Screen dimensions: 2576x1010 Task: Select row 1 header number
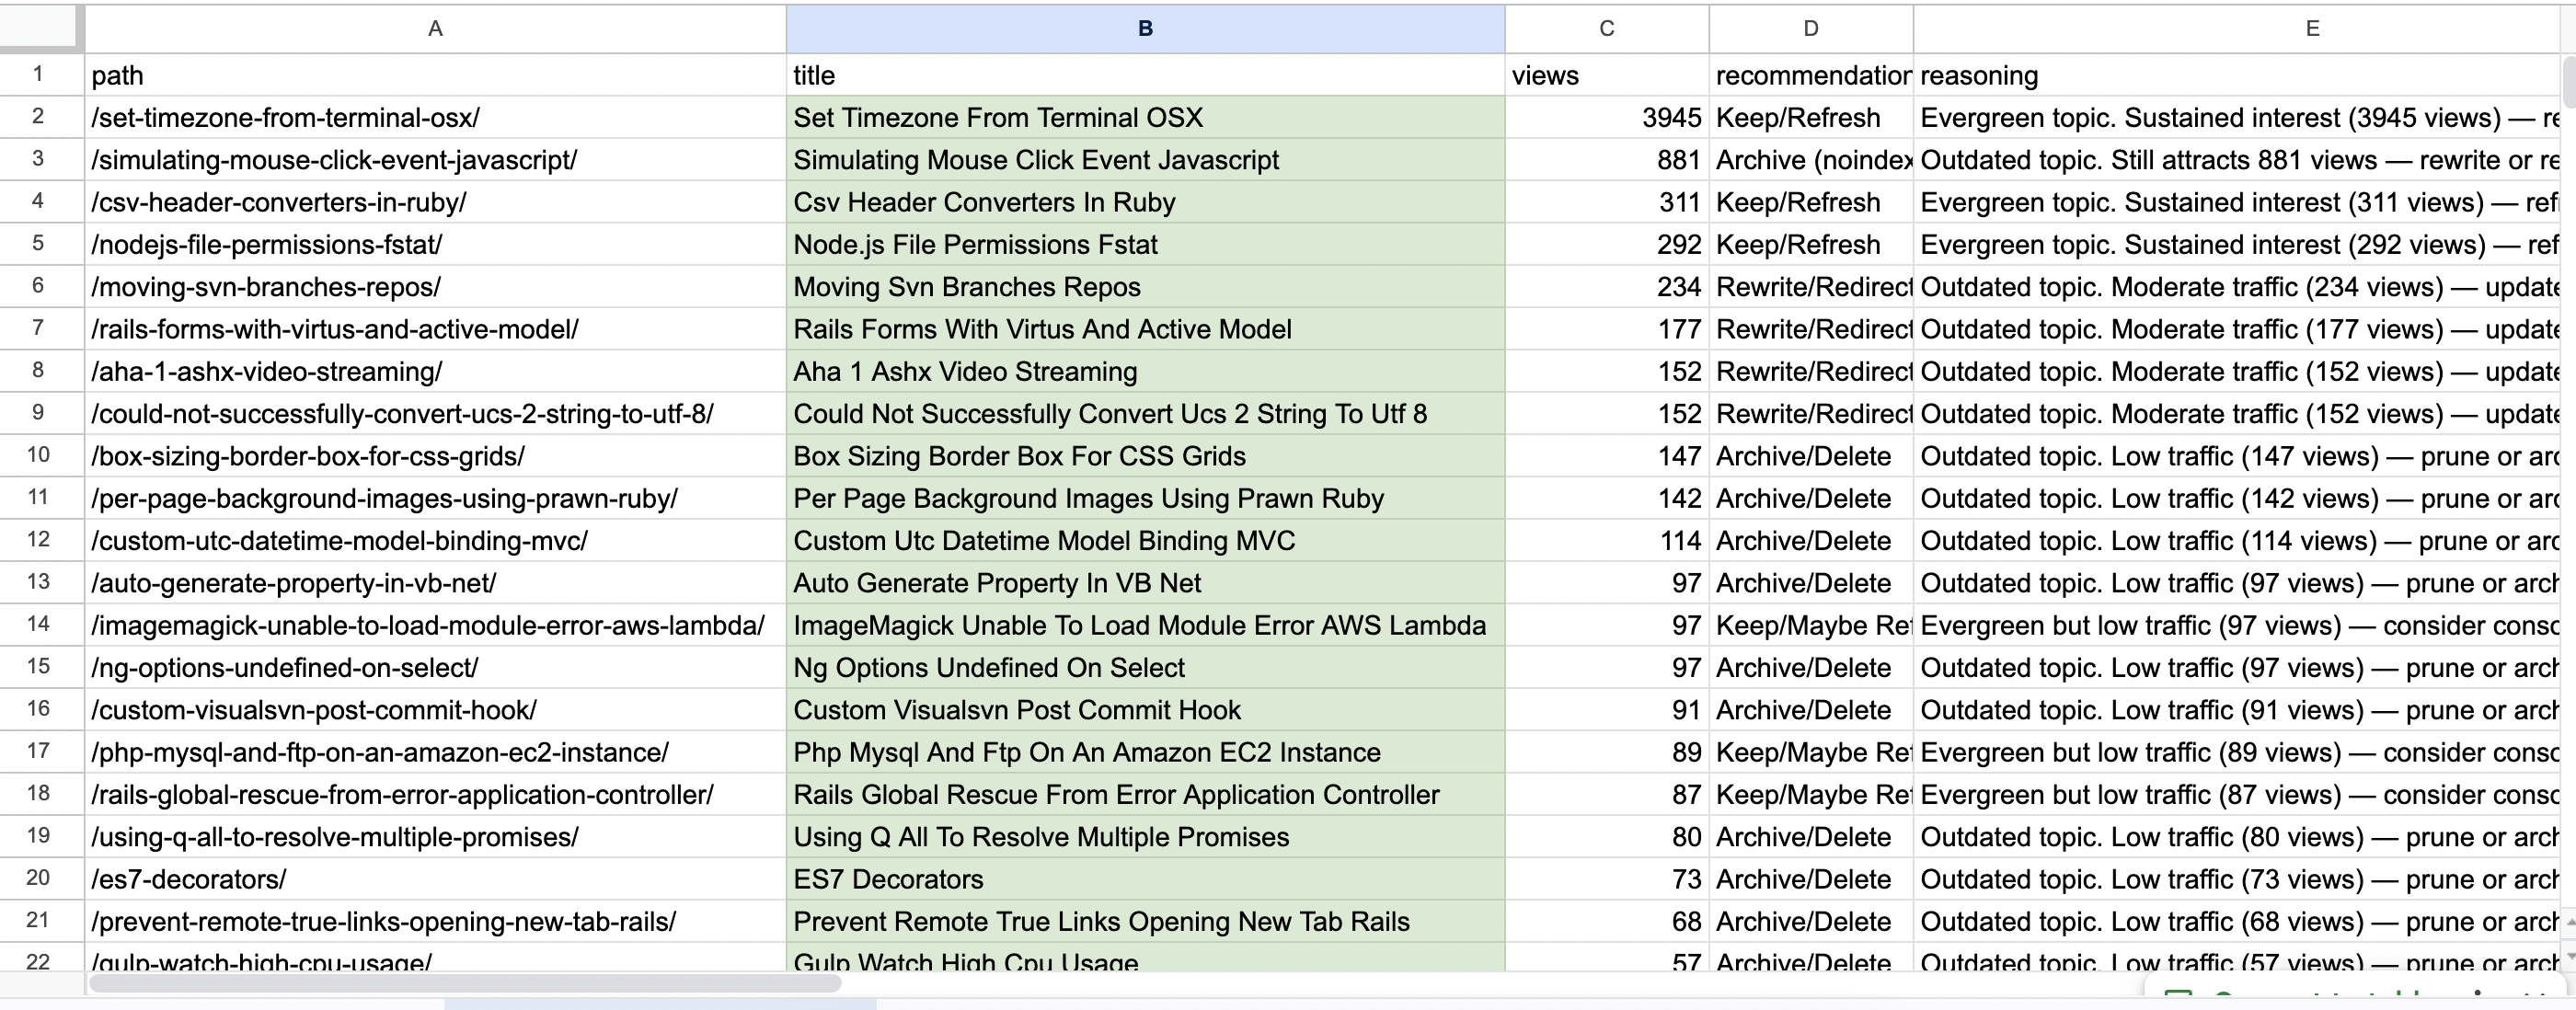[38, 74]
